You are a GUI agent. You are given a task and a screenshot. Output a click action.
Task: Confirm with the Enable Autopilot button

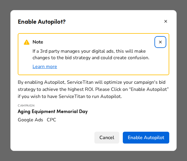click(x=146, y=138)
